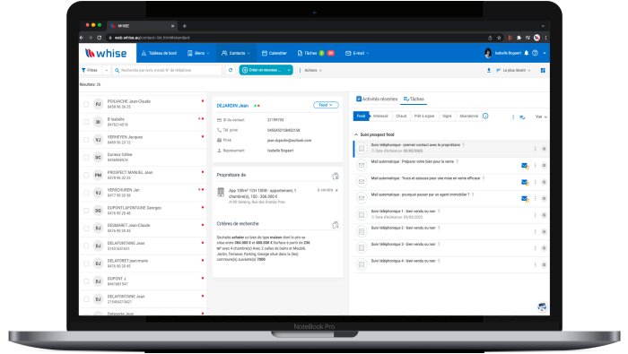This screenshot has height=354, width=628.
Task: Select the Abandonné stage
Action: point(468,116)
